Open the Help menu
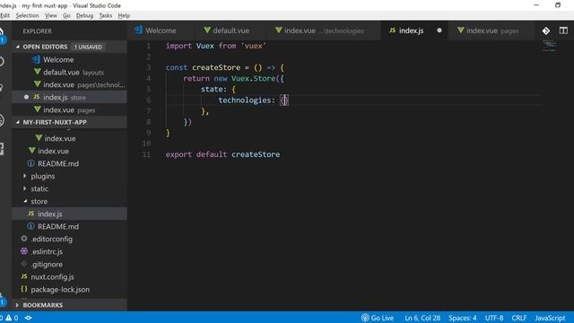The image size is (574, 323). pos(124,15)
